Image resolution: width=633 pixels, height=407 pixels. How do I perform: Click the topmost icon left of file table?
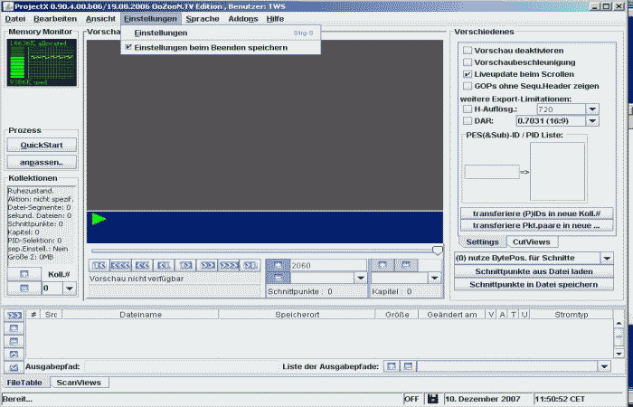point(14,316)
